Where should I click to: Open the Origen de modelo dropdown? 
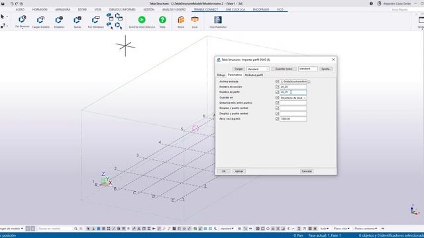point(11,229)
